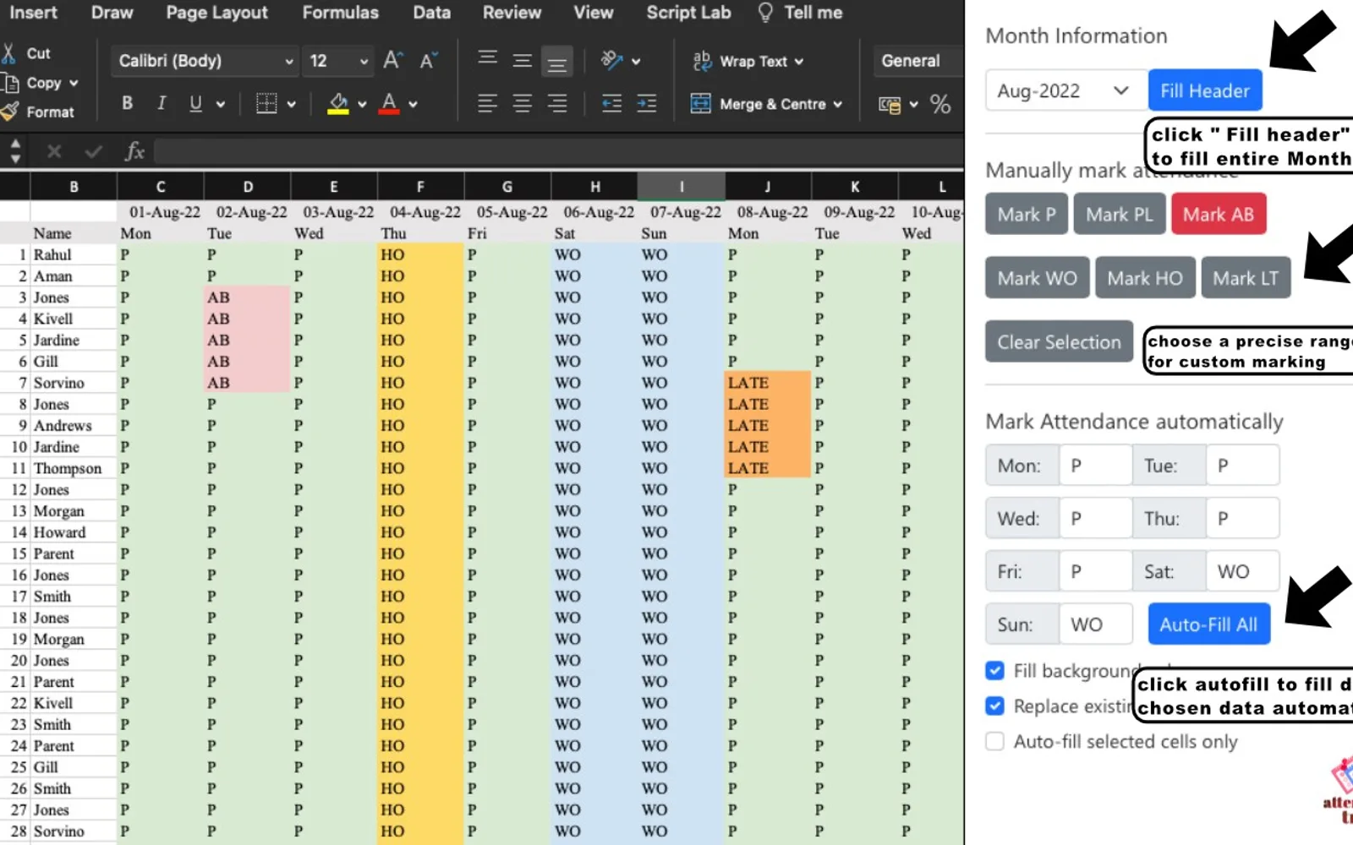Image resolution: width=1353 pixels, height=845 pixels.
Task: Click the red font colour swatch
Action: (x=389, y=104)
